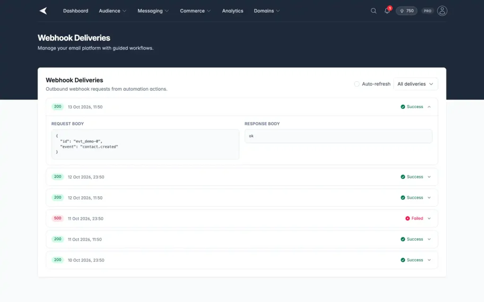Viewport: 484px width, 302px height.
Task: Click success check icon on 10 Oct 23:50 row
Action: [x=403, y=260]
